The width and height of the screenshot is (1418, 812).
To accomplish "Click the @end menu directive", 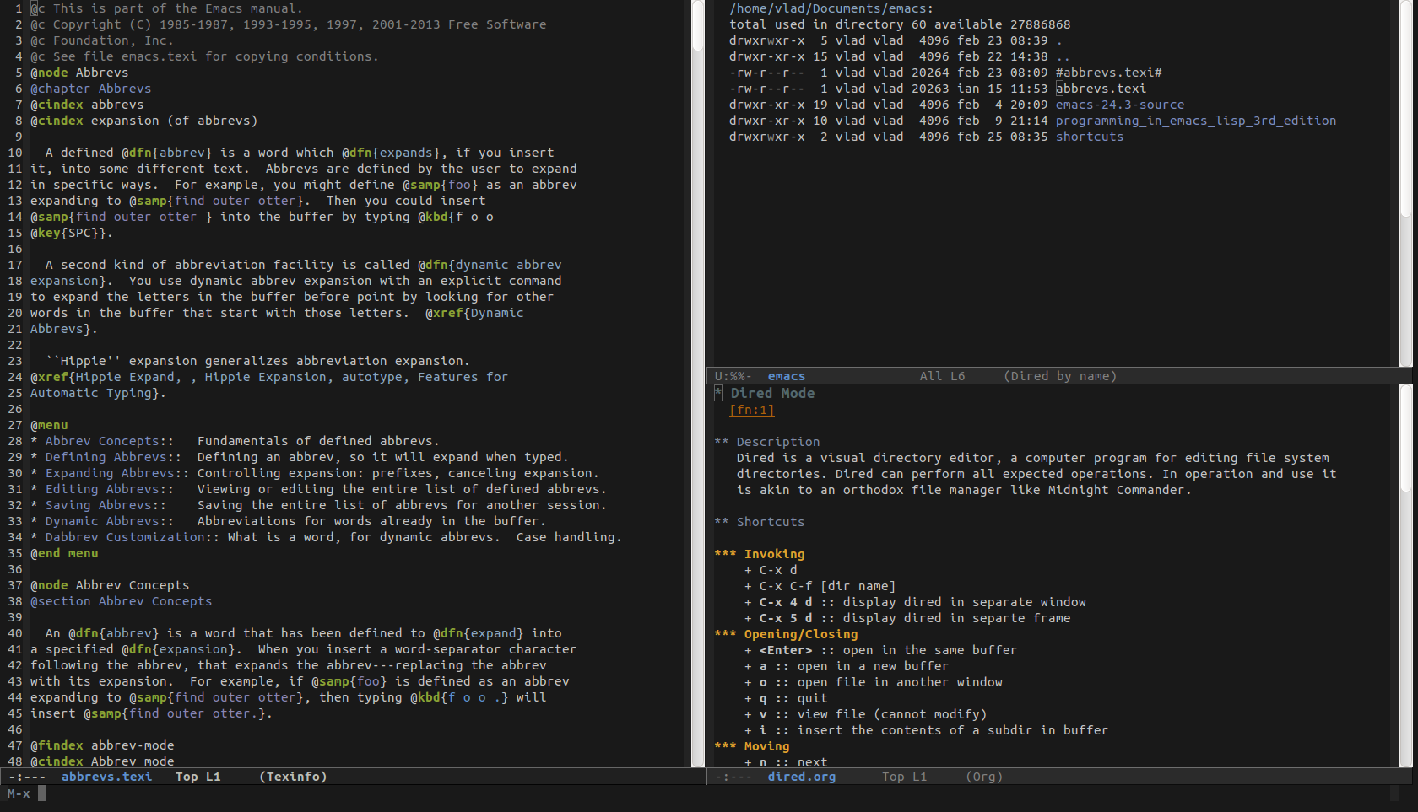I will 64,553.
